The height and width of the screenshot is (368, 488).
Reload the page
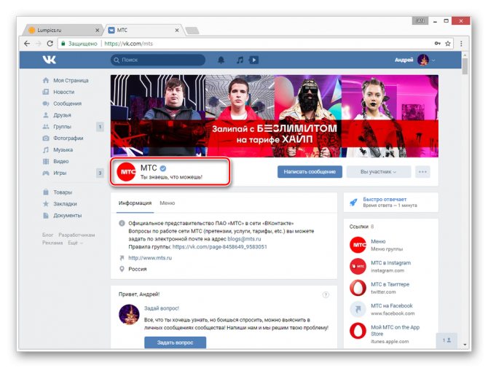click(50, 44)
